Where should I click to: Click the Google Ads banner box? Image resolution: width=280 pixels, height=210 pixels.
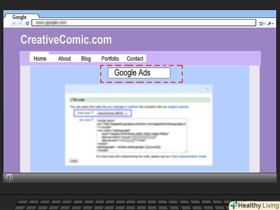pos(139,73)
